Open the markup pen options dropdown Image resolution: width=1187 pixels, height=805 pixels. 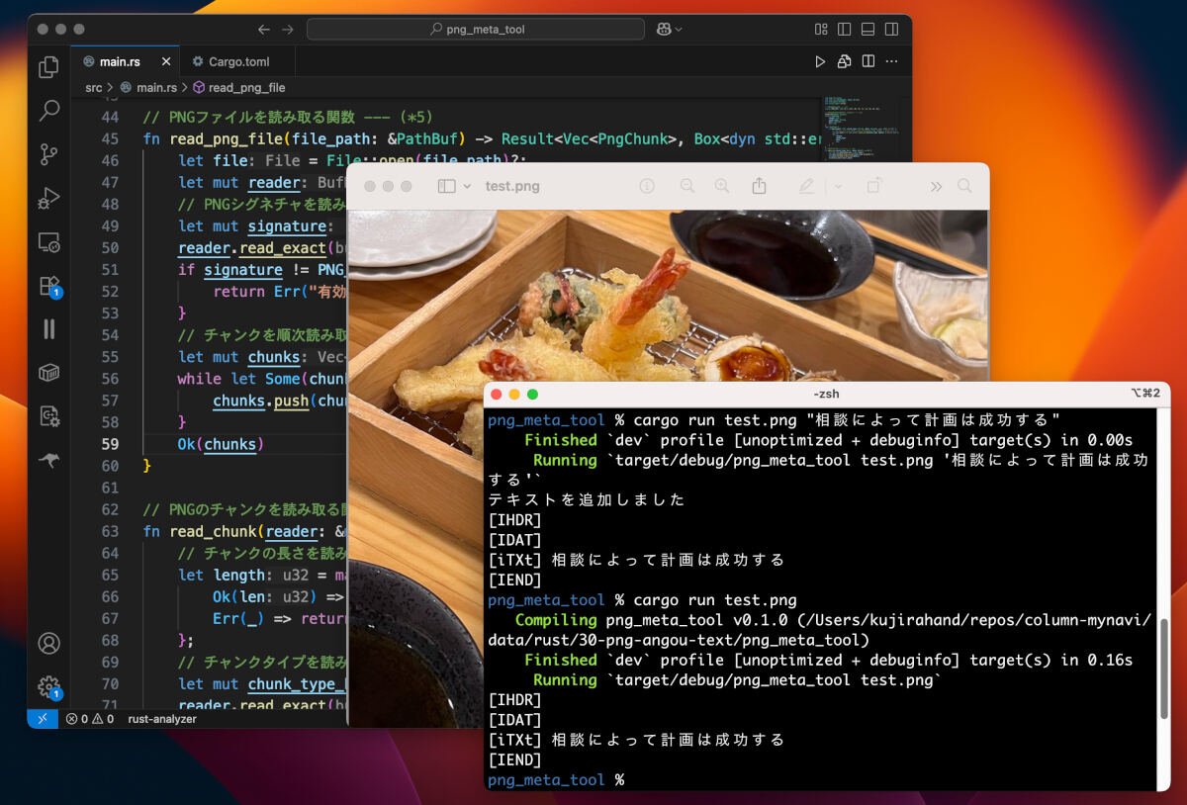pos(839,186)
